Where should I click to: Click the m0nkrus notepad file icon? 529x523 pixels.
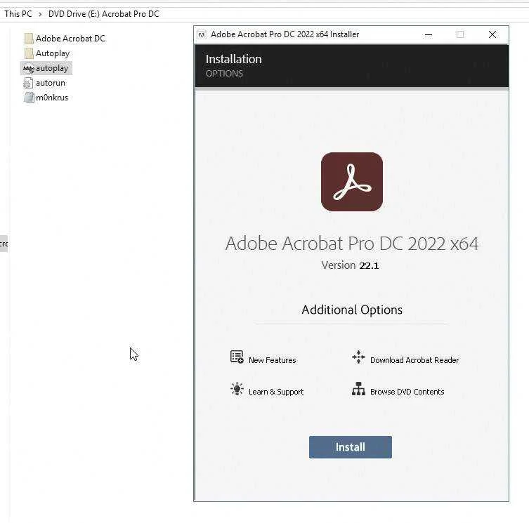29,98
